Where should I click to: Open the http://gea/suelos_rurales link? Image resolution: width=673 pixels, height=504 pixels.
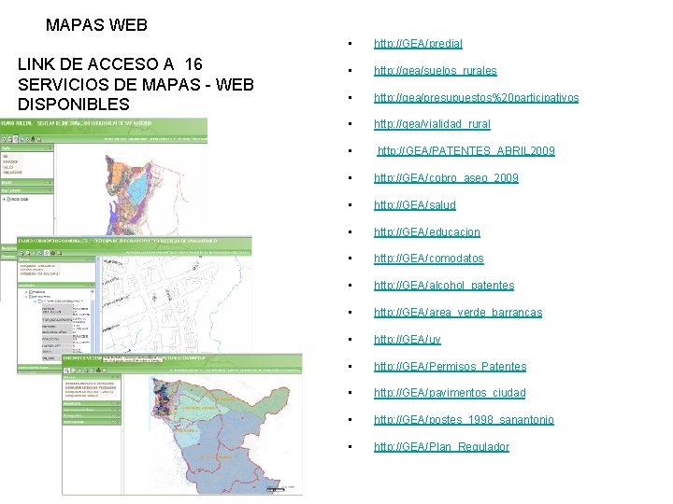coord(436,70)
